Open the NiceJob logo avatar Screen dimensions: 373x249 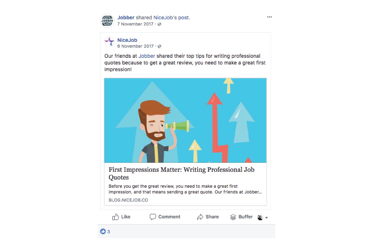pos(109,41)
